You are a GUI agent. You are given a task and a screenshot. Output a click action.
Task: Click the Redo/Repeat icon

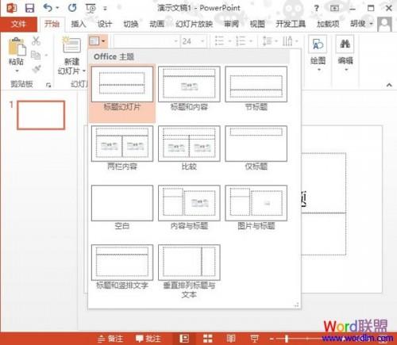point(72,8)
